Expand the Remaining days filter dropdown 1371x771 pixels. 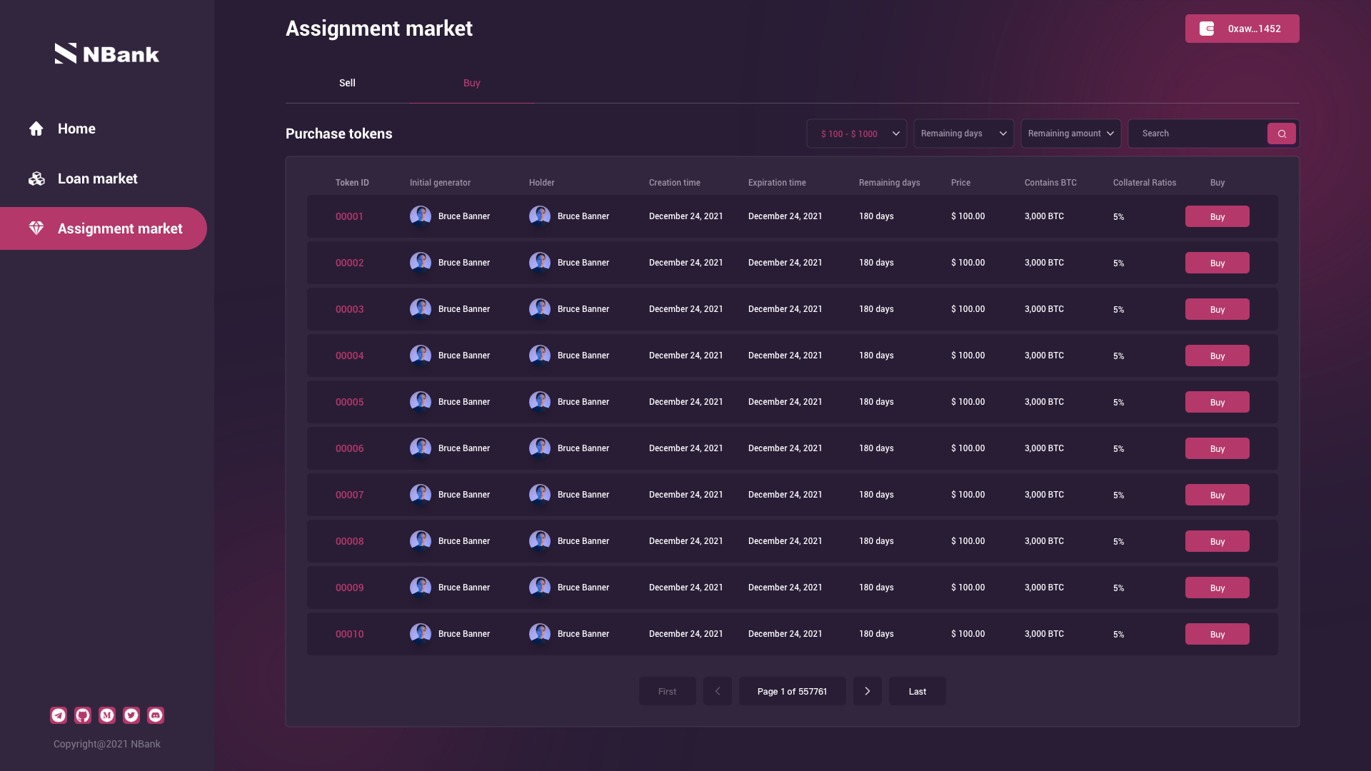click(963, 133)
